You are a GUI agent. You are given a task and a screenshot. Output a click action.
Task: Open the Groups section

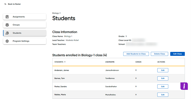point(24,25)
